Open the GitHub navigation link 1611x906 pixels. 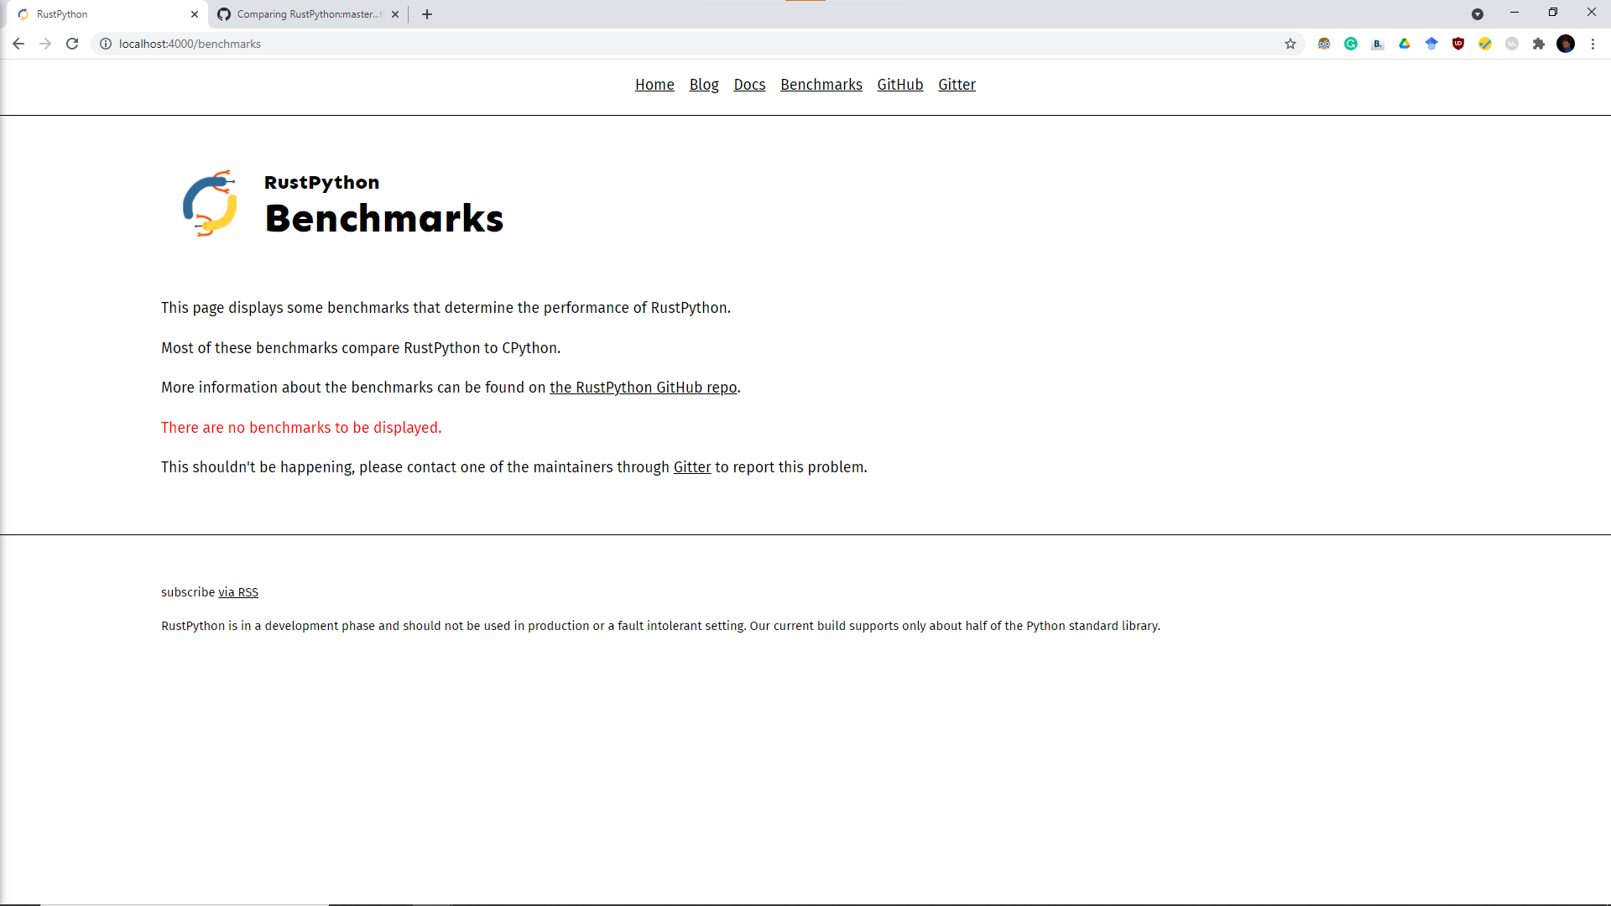click(900, 85)
